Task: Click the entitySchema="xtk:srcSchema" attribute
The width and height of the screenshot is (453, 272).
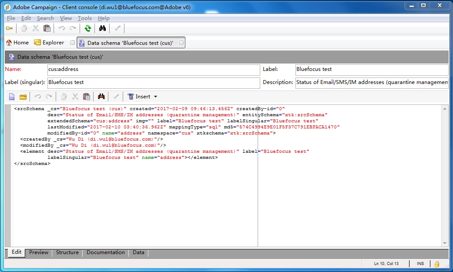Action: [285, 115]
